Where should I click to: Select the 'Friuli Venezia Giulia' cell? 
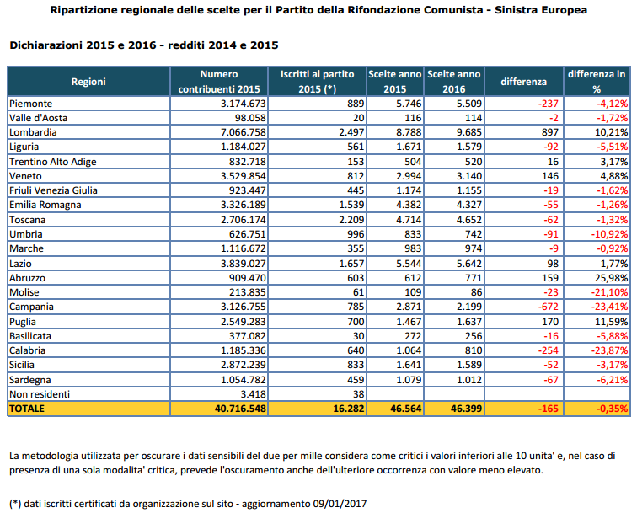click(x=88, y=190)
